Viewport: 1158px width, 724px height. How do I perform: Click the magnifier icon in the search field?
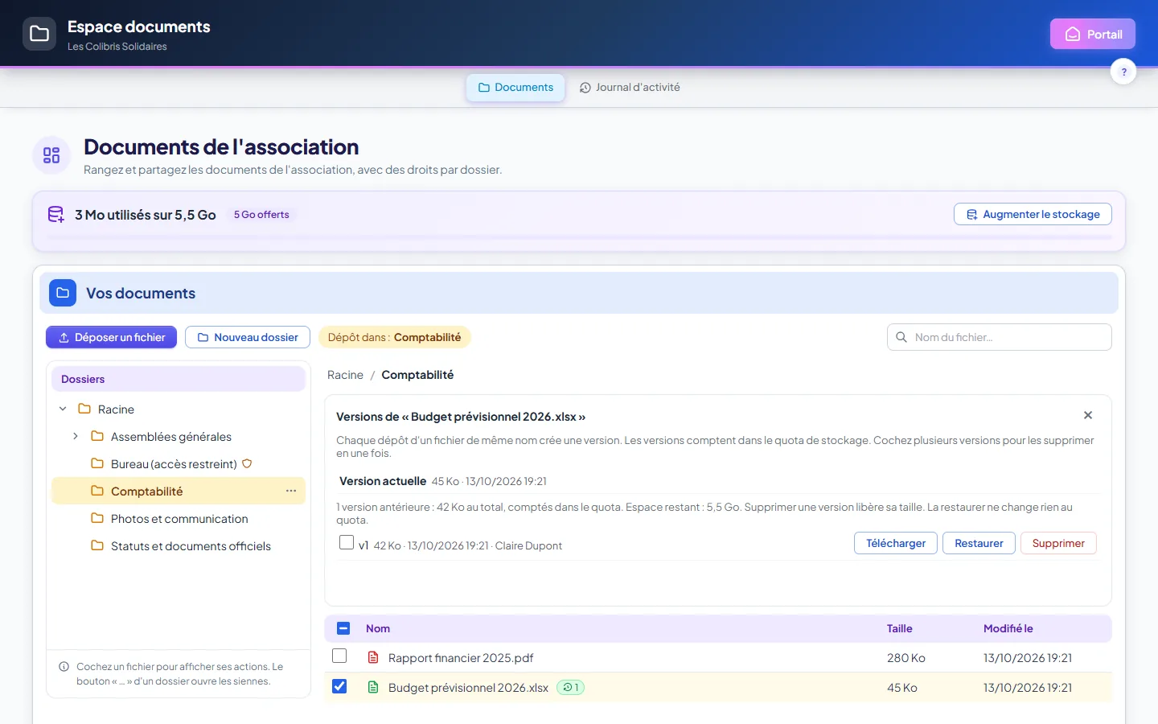click(901, 337)
